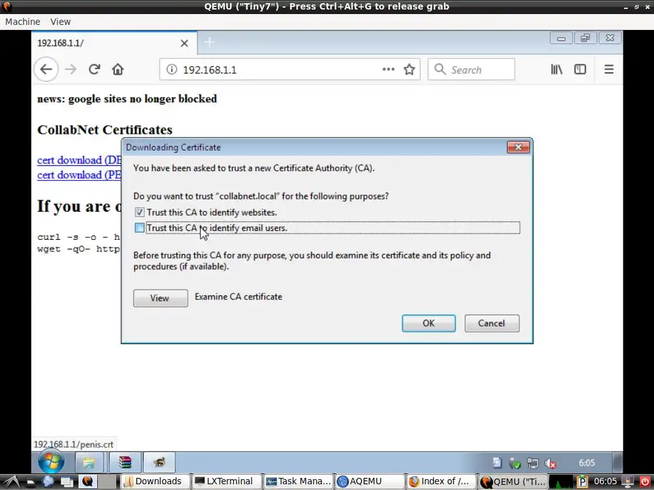The height and width of the screenshot is (490, 654).
Task: Follow the second cert download (PEM) link
Action: pos(79,175)
